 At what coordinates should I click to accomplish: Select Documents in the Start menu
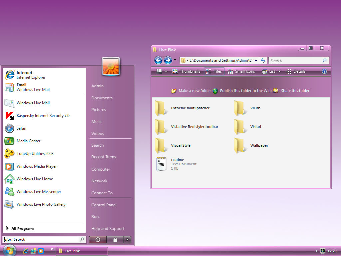(102, 98)
